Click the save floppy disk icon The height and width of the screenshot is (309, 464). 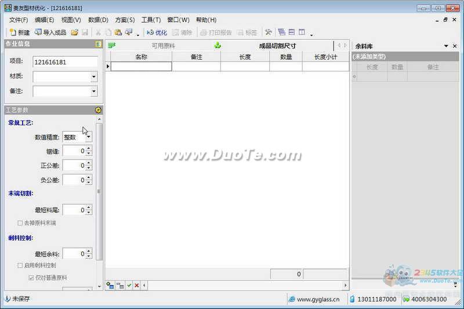(85, 32)
